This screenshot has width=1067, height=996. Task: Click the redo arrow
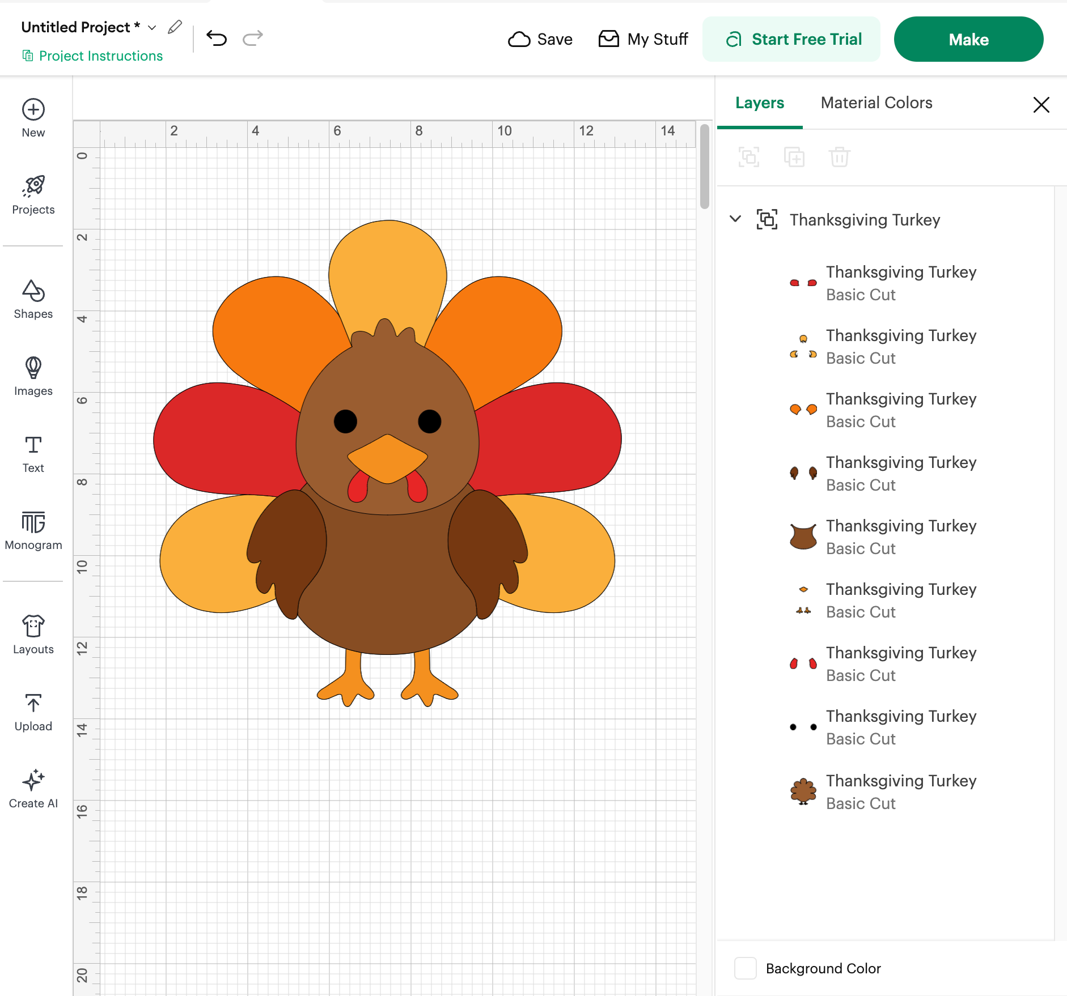[253, 38]
